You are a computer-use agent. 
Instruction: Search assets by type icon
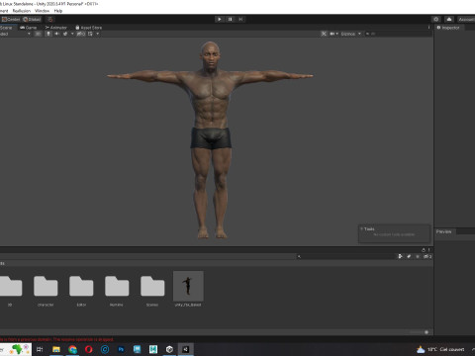[400, 256]
